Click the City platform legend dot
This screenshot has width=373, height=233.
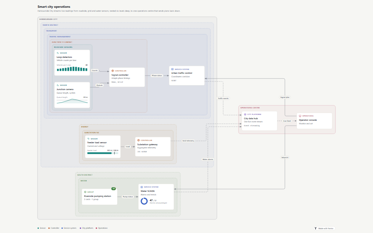(x=80, y=228)
